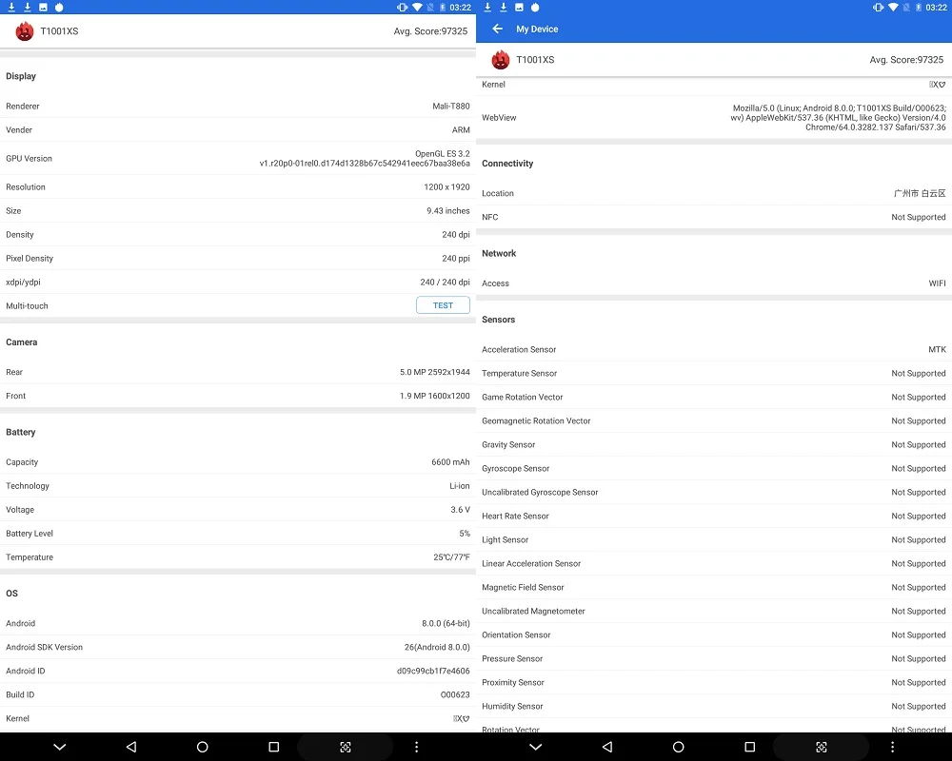The height and width of the screenshot is (761, 952).
Task: Tap Wi-Fi icon in right status bar
Action: pyautogui.click(x=893, y=8)
